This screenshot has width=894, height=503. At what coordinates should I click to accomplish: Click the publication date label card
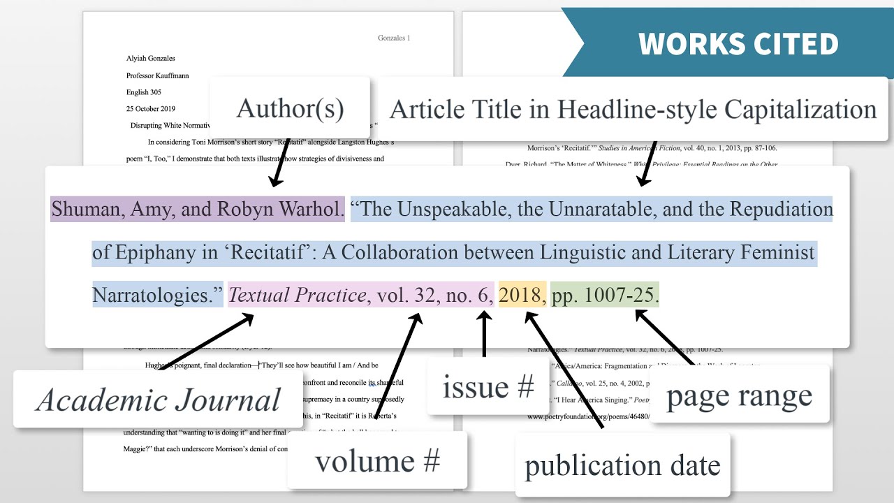[x=622, y=465]
